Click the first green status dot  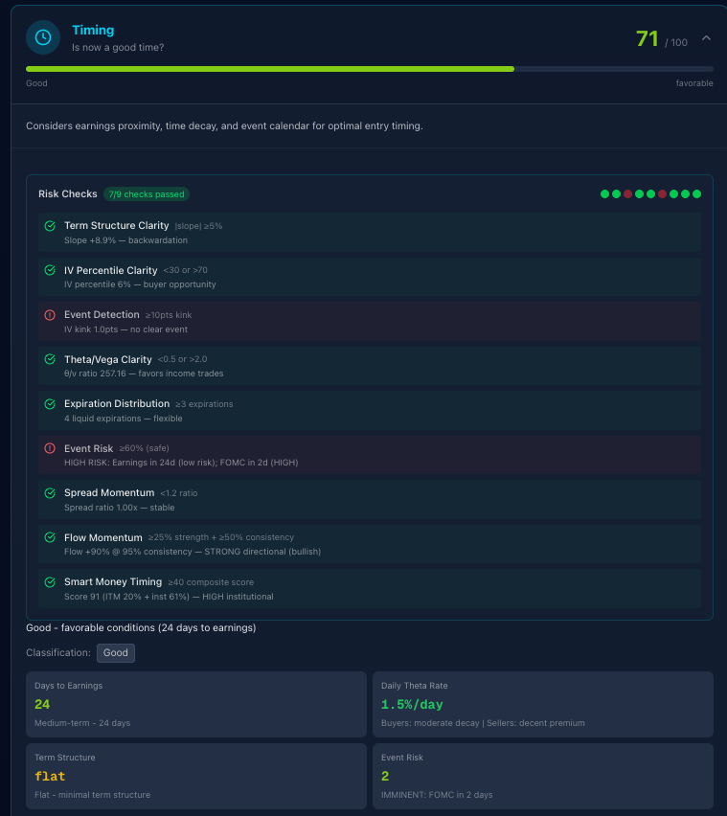[x=604, y=194]
